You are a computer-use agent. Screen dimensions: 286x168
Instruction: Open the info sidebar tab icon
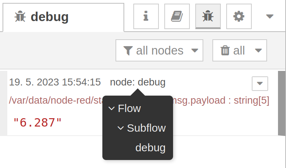[x=146, y=16]
